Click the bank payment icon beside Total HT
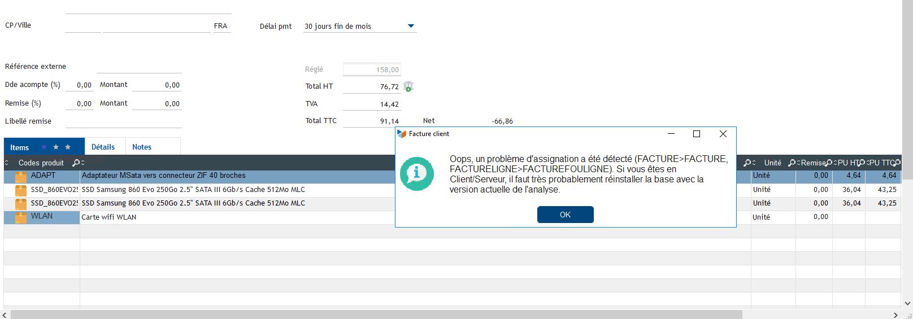 point(408,86)
